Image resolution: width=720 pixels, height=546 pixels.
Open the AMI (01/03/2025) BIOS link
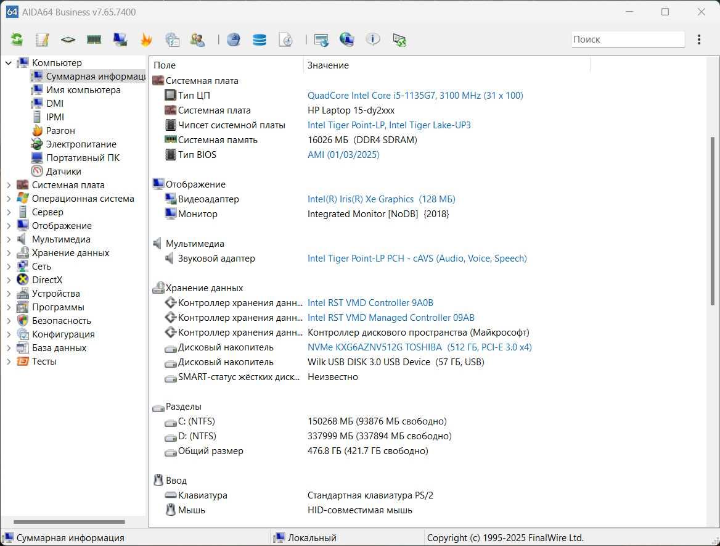tap(343, 154)
